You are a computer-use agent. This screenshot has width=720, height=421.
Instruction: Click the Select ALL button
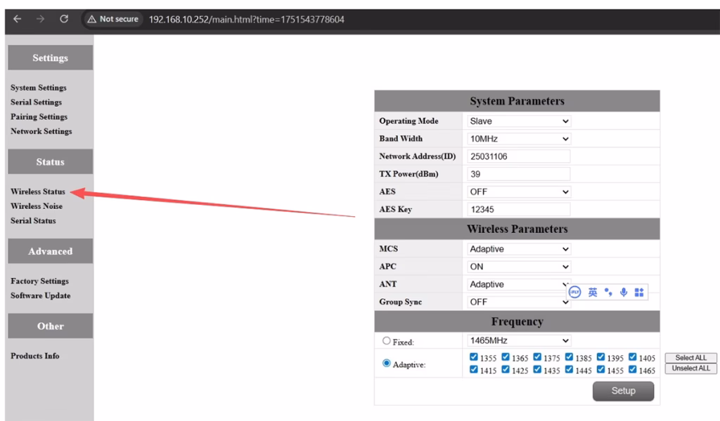tap(690, 357)
